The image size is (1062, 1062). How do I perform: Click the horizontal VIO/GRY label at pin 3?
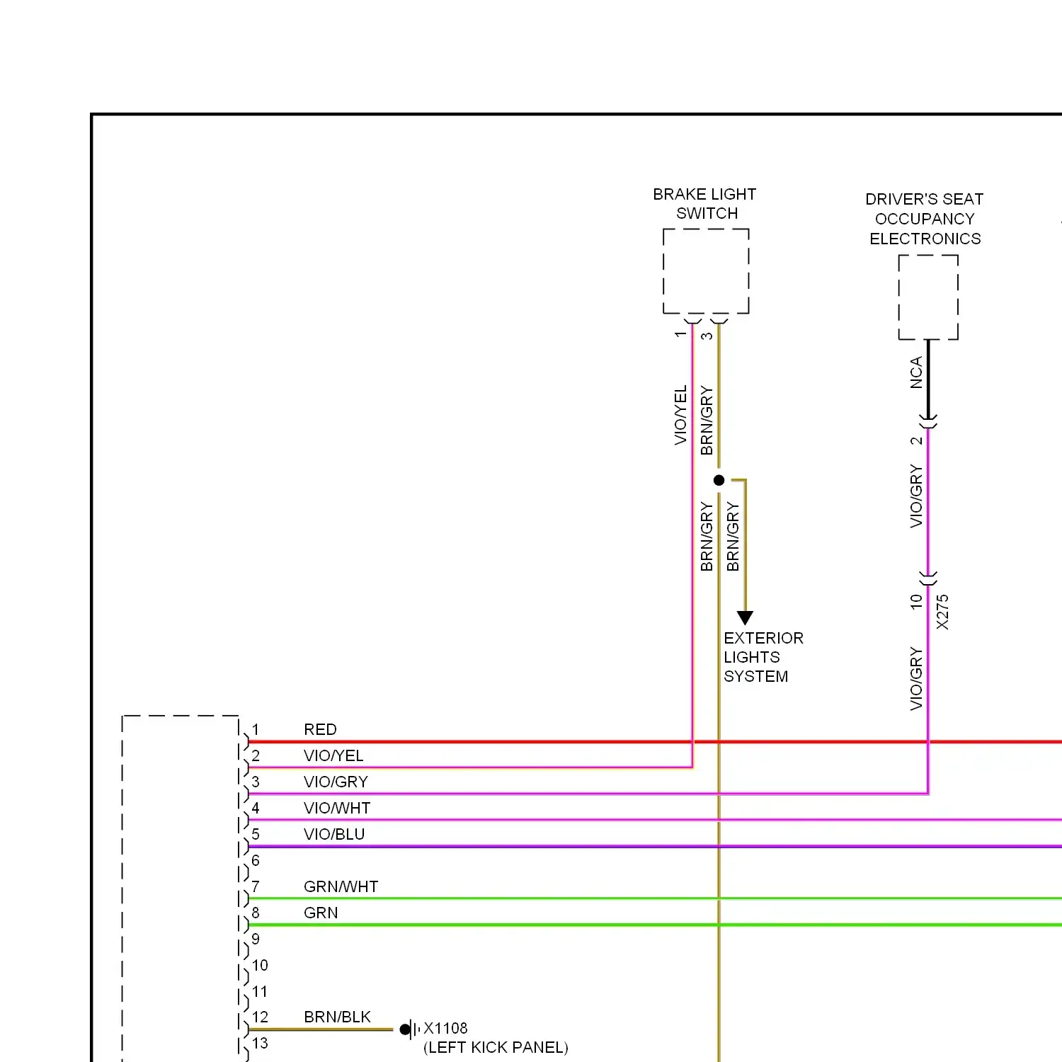tap(336, 782)
